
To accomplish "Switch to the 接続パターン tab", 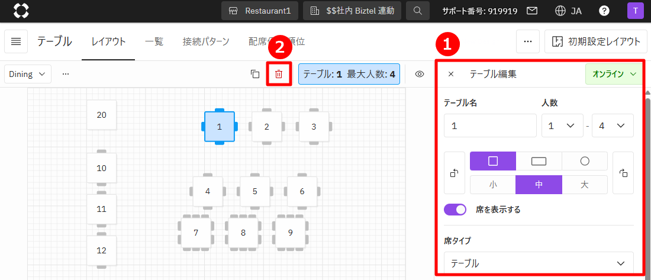I will point(206,41).
